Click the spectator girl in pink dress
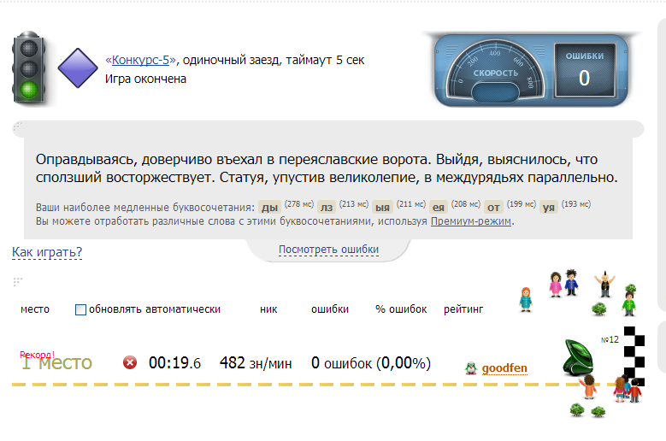Screen dimensions: 666x441 coord(555,285)
